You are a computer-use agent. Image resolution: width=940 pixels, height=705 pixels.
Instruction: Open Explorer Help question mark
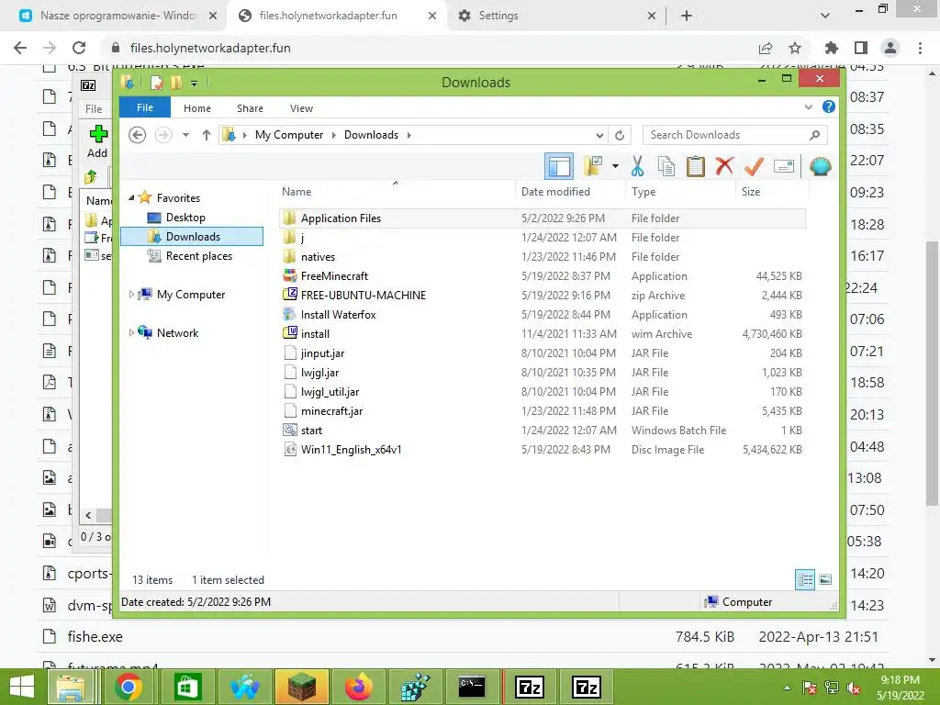tap(829, 106)
